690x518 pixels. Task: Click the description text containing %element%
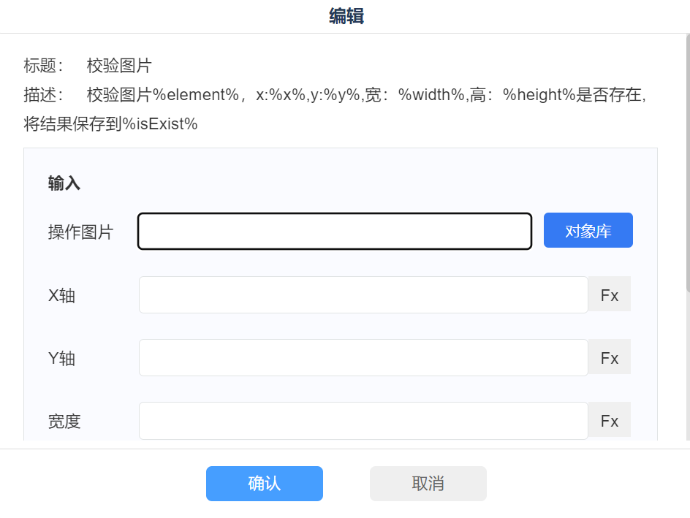point(365,95)
